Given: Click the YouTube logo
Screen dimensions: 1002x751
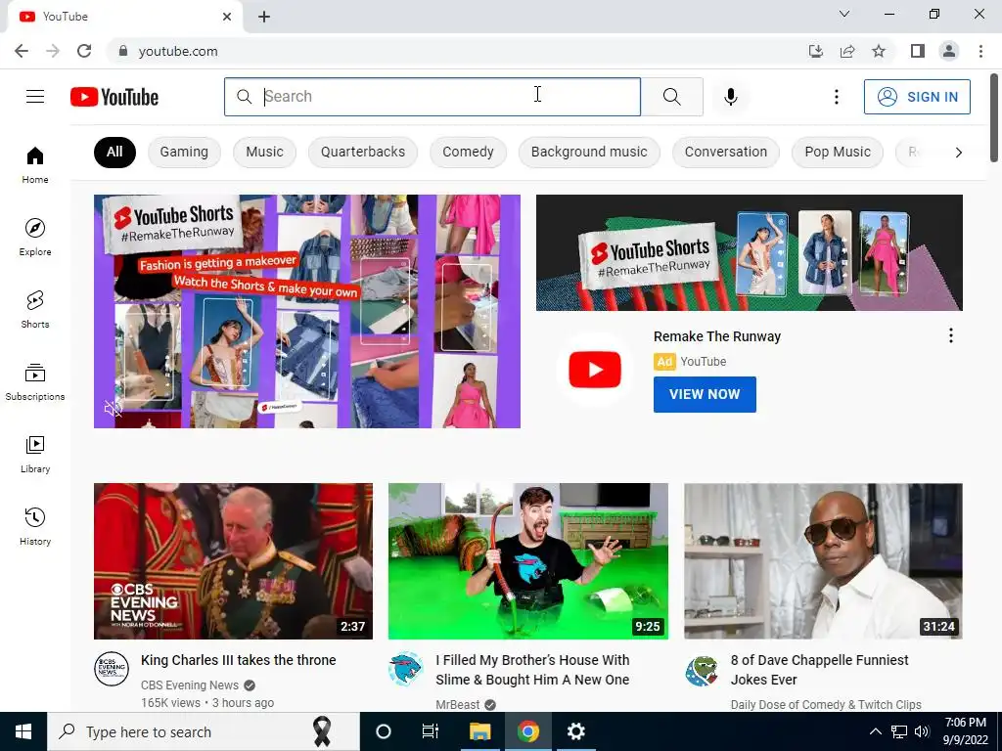Looking at the screenshot, I should pyautogui.click(x=114, y=97).
